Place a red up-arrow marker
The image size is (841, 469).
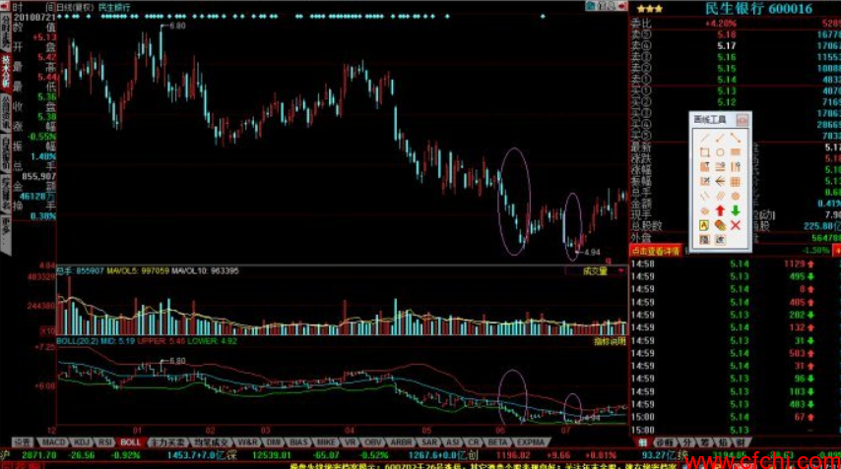(720, 211)
